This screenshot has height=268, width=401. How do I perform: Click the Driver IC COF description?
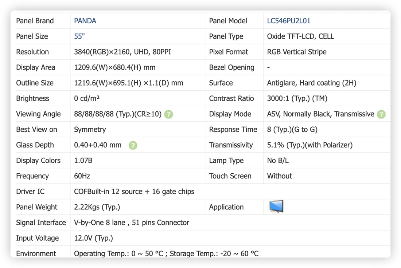[x=134, y=192]
